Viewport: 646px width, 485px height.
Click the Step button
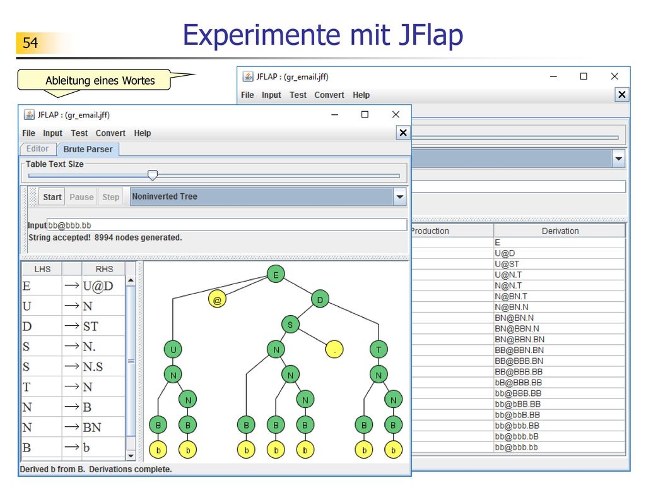click(x=111, y=197)
